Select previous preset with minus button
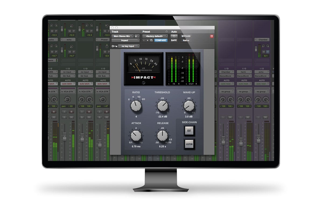The width and height of the screenshot is (322, 204). coord(144,40)
